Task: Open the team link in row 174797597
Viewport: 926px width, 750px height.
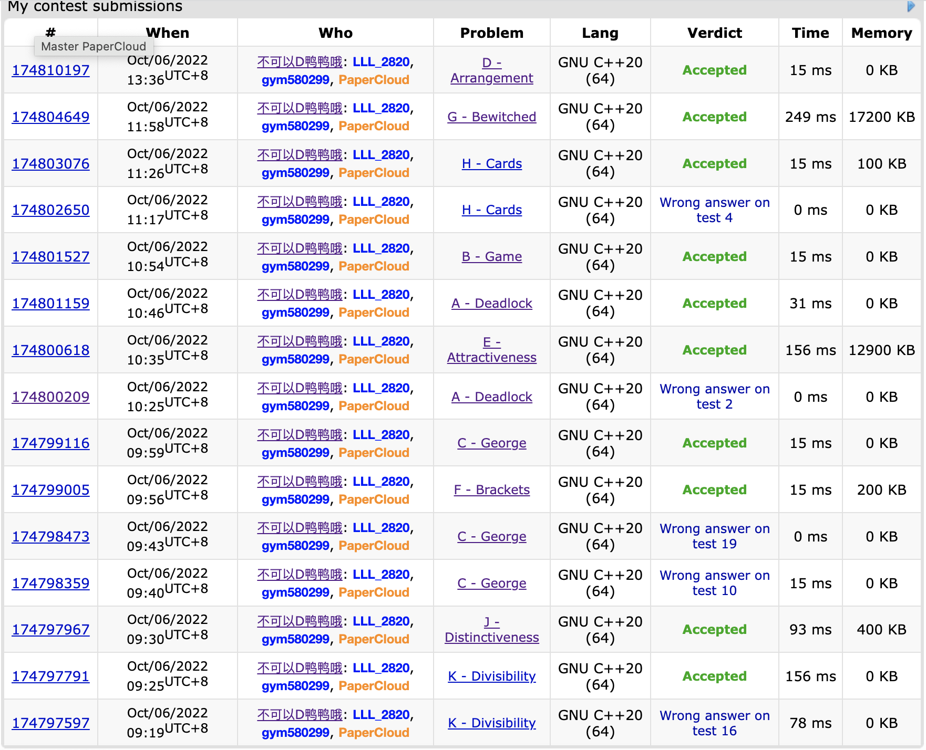Action: (300, 715)
